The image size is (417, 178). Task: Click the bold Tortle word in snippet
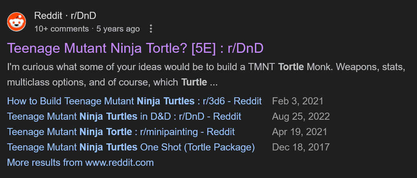pos(291,67)
